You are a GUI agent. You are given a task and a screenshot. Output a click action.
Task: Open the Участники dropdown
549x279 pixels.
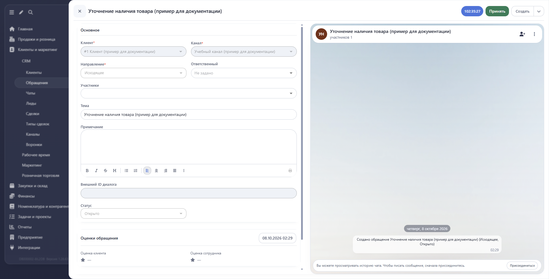pyautogui.click(x=189, y=93)
